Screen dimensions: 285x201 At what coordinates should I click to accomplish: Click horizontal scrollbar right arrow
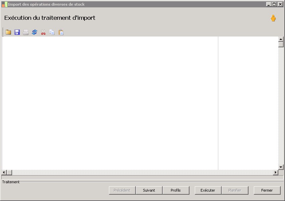(276, 172)
